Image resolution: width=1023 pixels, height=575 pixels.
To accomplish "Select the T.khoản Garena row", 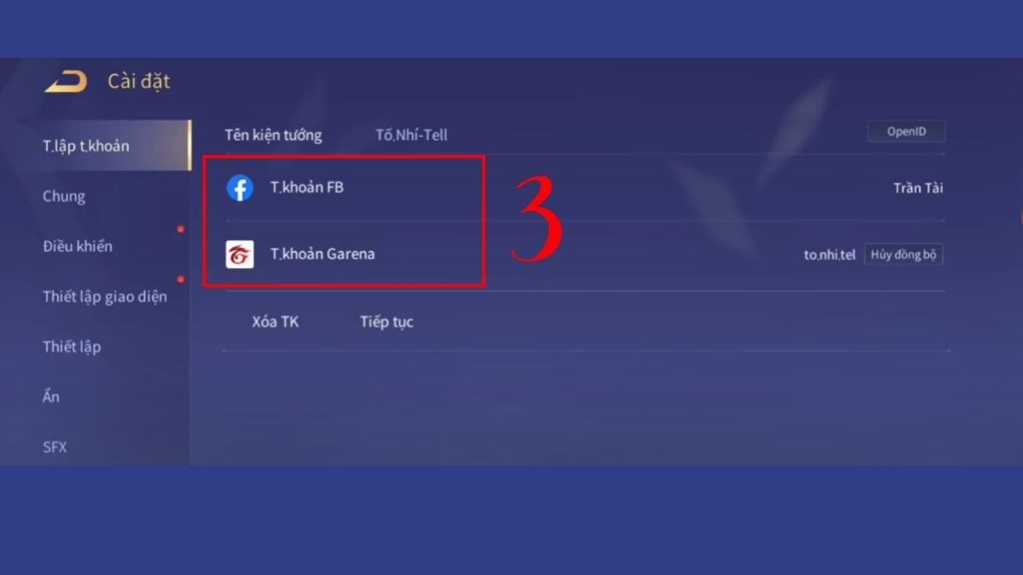I will click(585, 254).
